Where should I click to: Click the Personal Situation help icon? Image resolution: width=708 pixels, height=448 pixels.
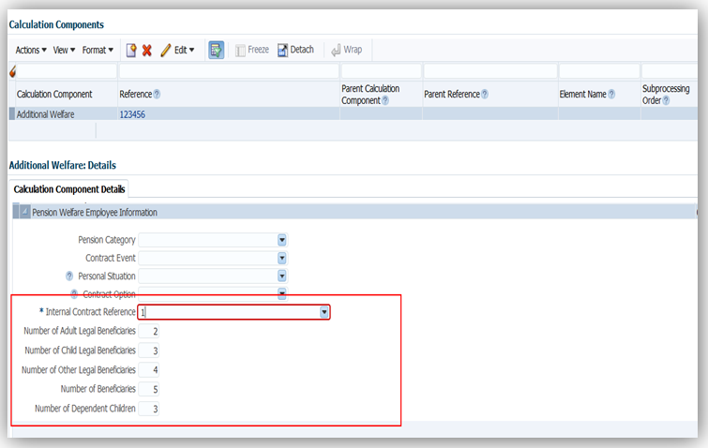pos(69,276)
